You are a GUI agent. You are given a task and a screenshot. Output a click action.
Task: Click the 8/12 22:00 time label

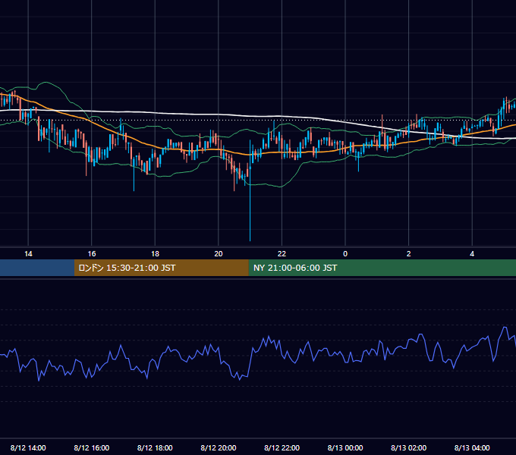point(282,447)
